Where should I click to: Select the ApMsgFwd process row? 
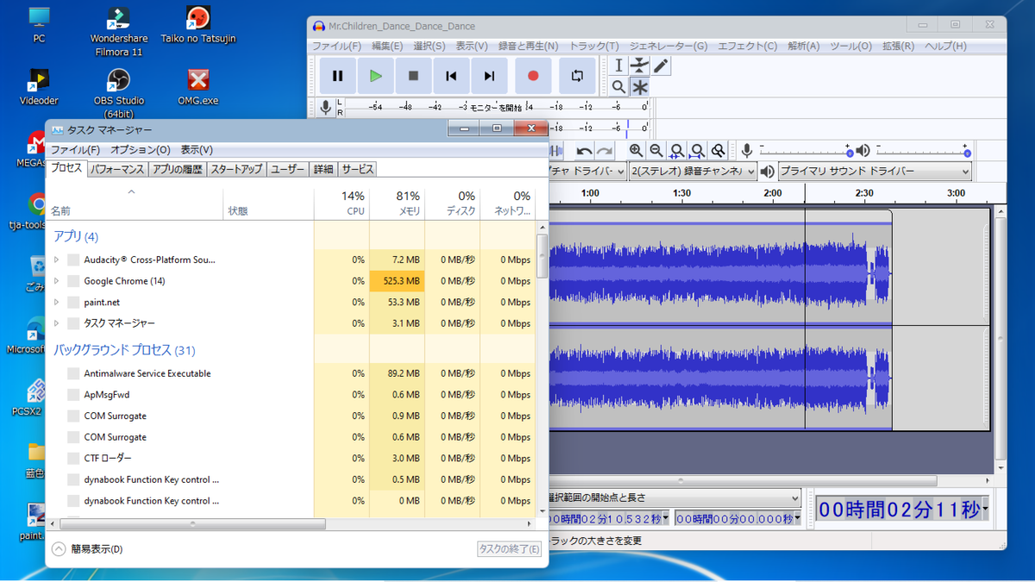[291, 395]
